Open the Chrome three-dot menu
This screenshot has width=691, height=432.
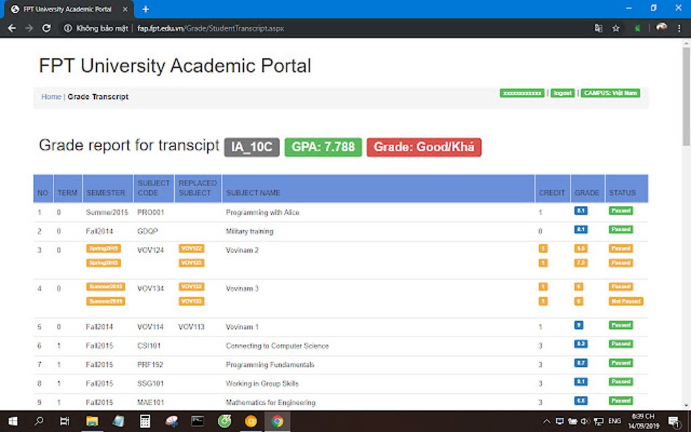tap(679, 28)
